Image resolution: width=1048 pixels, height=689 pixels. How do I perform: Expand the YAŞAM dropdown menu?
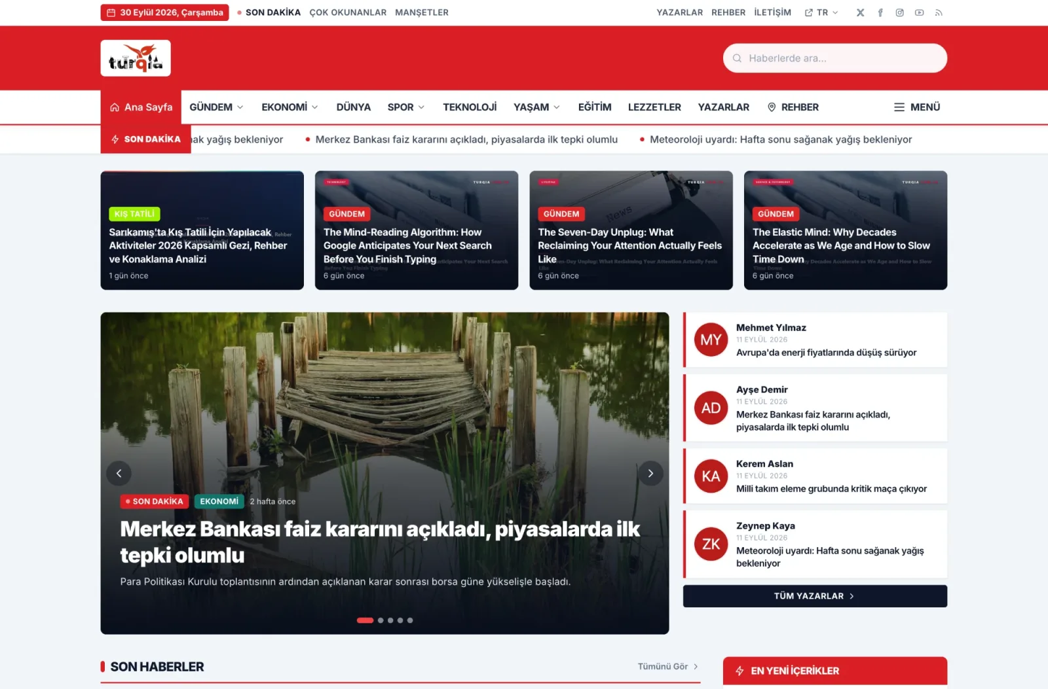coord(537,107)
